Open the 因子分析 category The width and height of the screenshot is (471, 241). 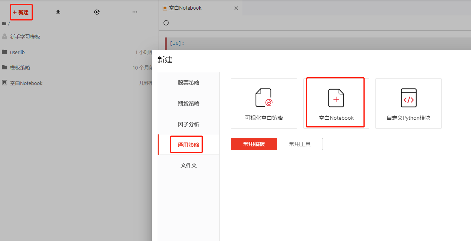click(188, 124)
